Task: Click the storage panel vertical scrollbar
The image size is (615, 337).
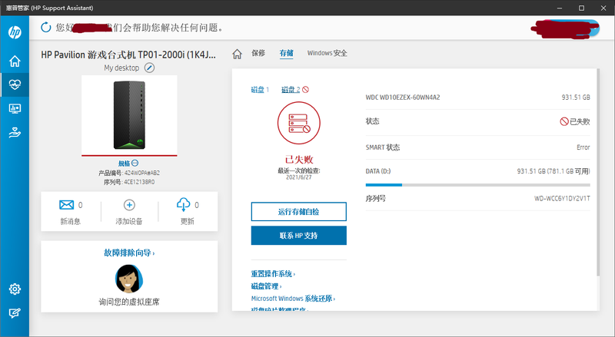Action: pyautogui.click(x=598, y=173)
